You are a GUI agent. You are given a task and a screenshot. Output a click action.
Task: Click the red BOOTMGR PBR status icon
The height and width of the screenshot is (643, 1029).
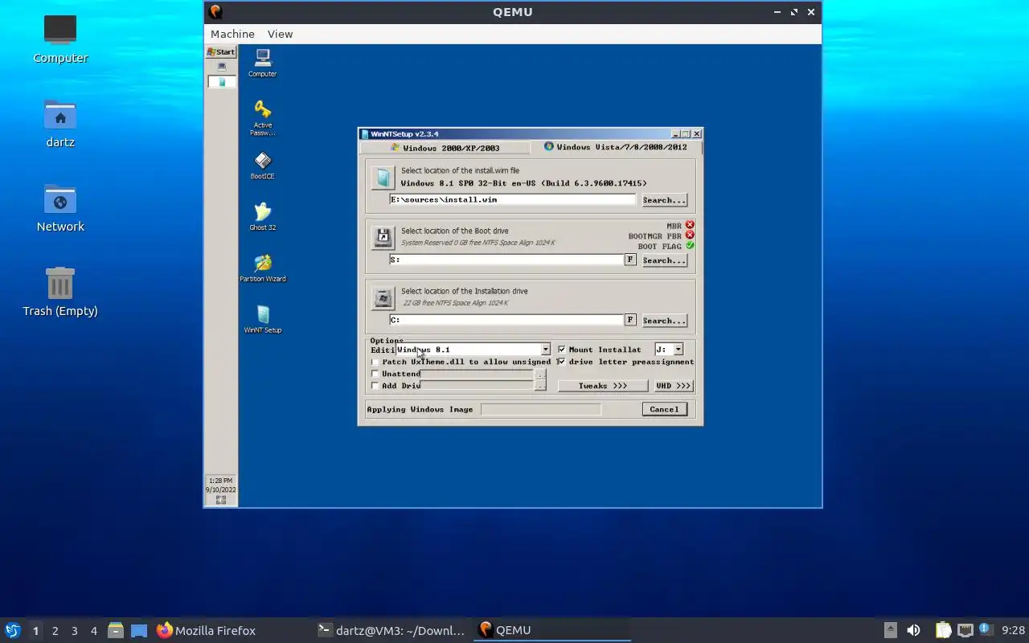690,235
